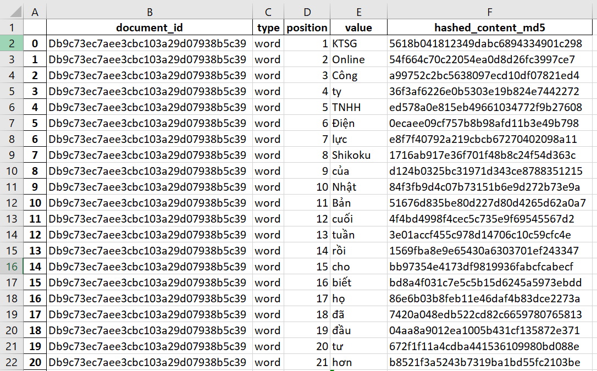The image size is (597, 371).
Task: Click the position header cell
Action: point(307,27)
